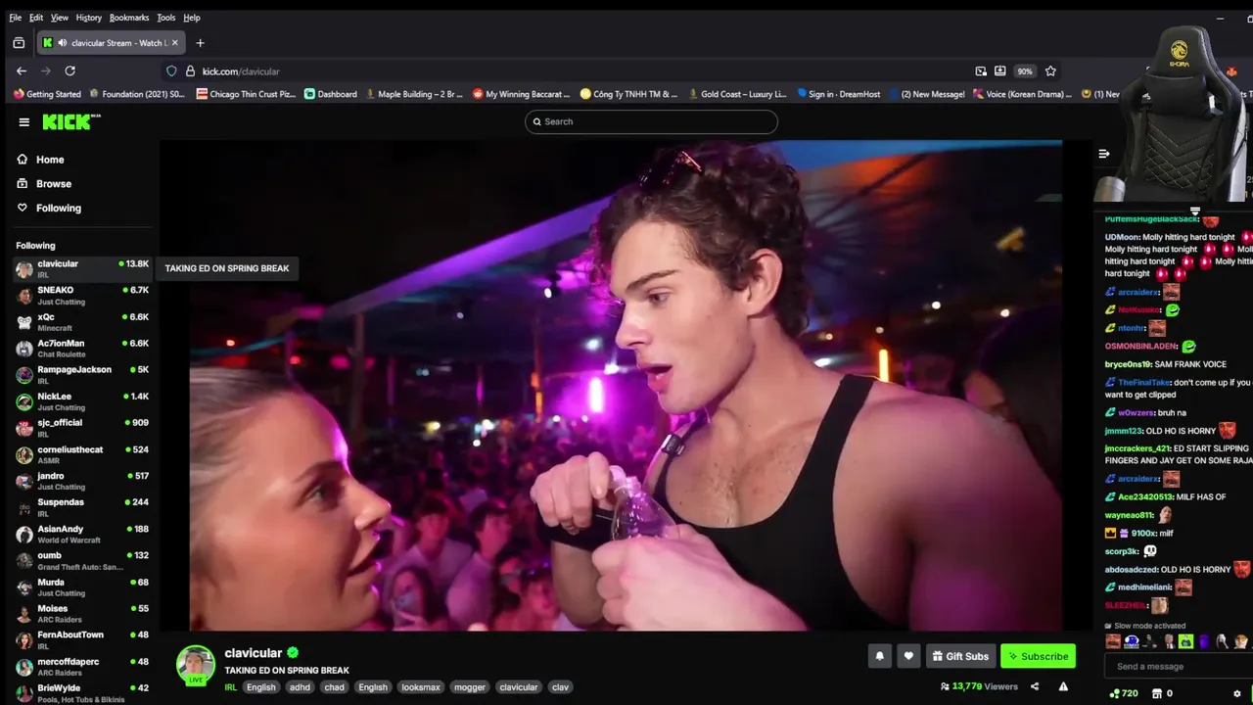The width and height of the screenshot is (1253, 705).
Task: Open the channel shop icon
Action: pos(1156,693)
